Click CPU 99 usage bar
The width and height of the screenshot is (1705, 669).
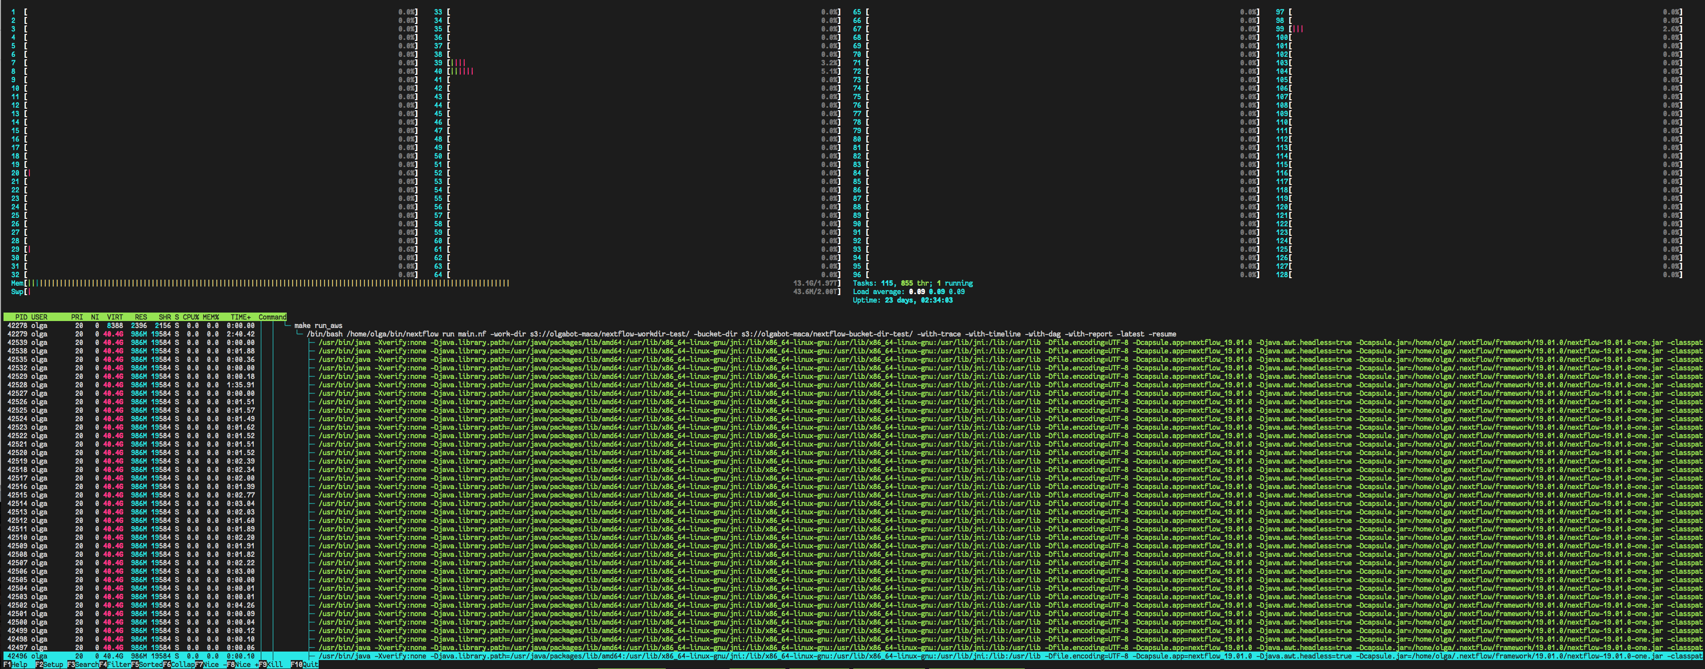click(x=1479, y=29)
